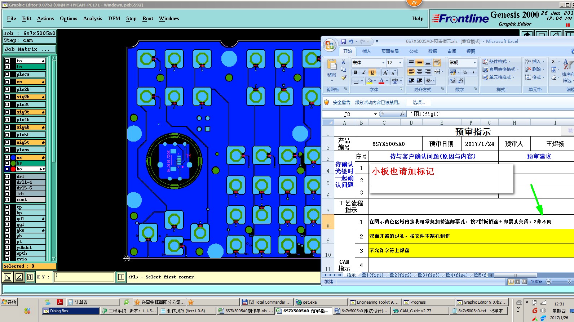
Task: Click the Excel zoom out minus button
Action: [x=548, y=282]
